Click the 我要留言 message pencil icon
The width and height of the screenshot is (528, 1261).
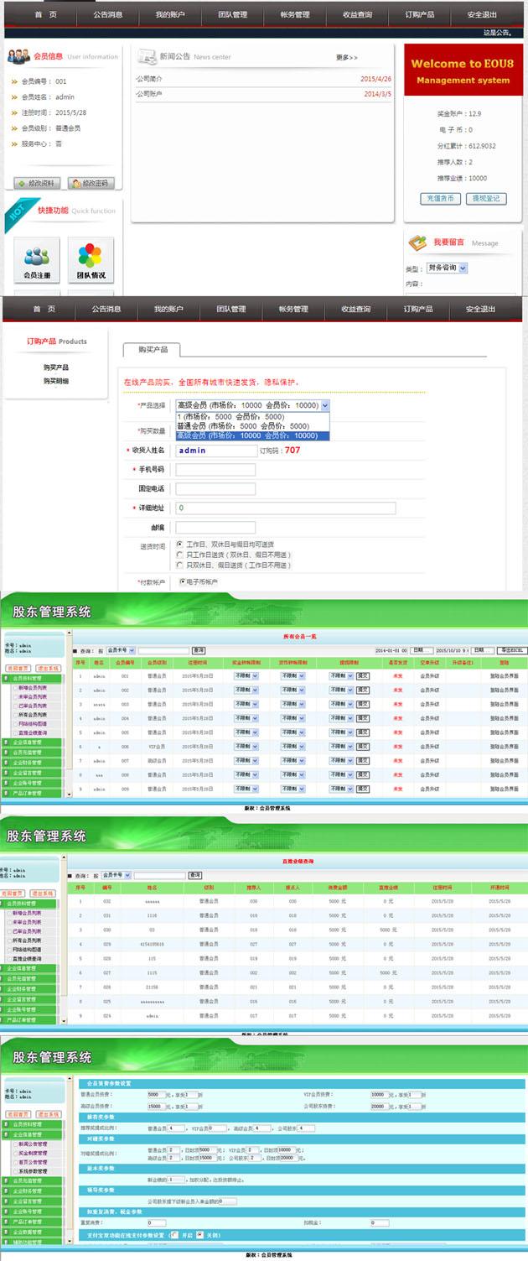[417, 242]
